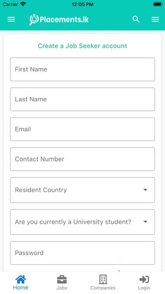The image size is (165, 294).
Task: Focus the Contact Number field
Action: (x=82, y=159)
